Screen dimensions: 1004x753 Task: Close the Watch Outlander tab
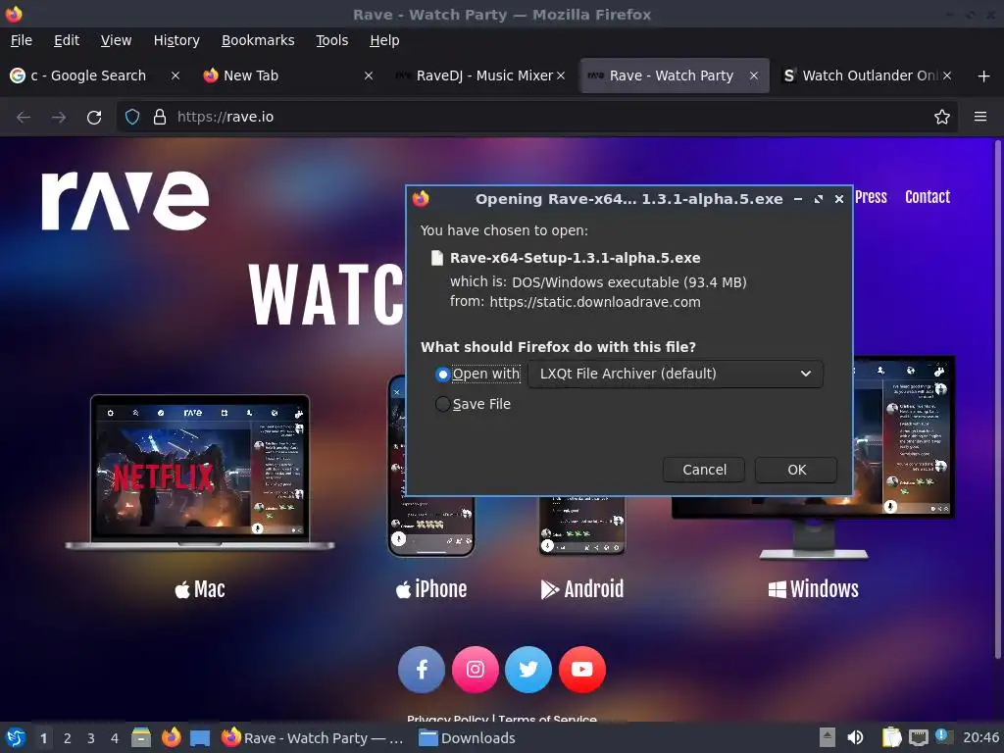pyautogui.click(x=947, y=75)
